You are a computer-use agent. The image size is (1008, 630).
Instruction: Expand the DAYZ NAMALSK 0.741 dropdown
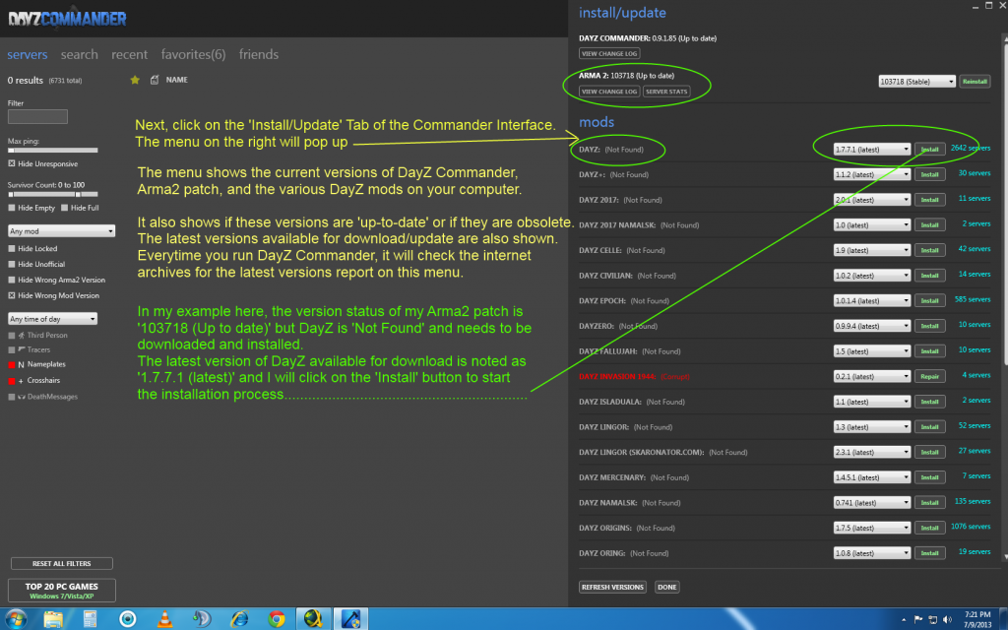pos(872,503)
